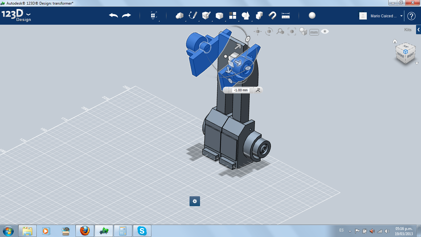Open the view cube dropdown arrow

[x=417, y=63]
